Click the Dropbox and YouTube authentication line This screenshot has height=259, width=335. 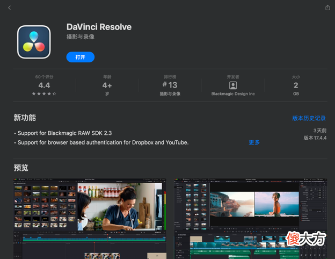tap(103, 142)
